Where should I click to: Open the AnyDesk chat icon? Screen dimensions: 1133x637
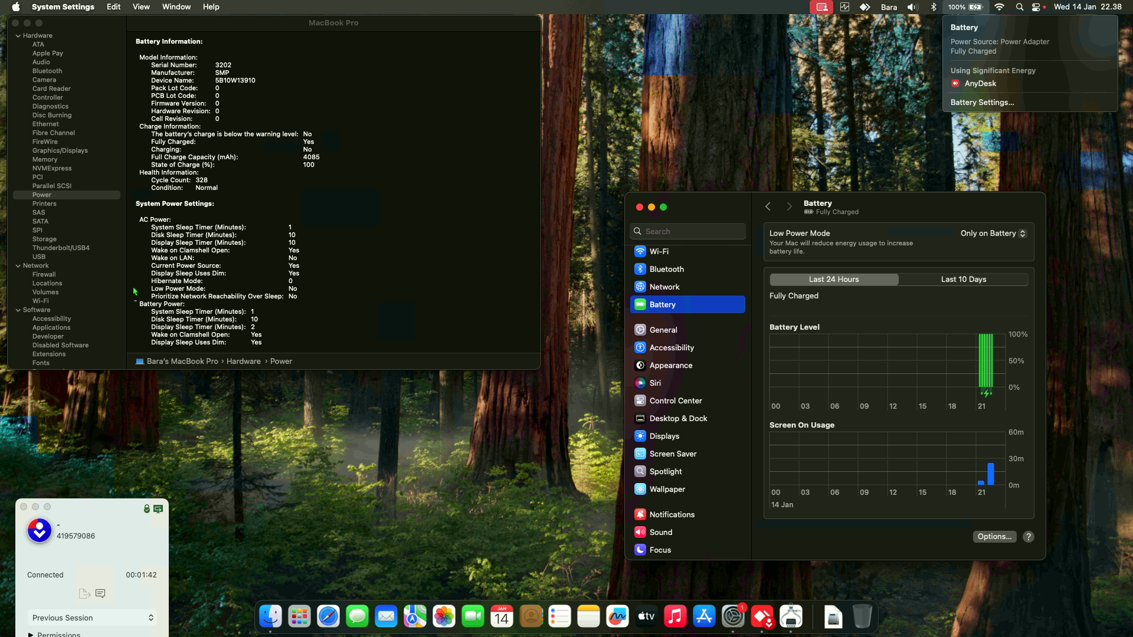click(100, 593)
